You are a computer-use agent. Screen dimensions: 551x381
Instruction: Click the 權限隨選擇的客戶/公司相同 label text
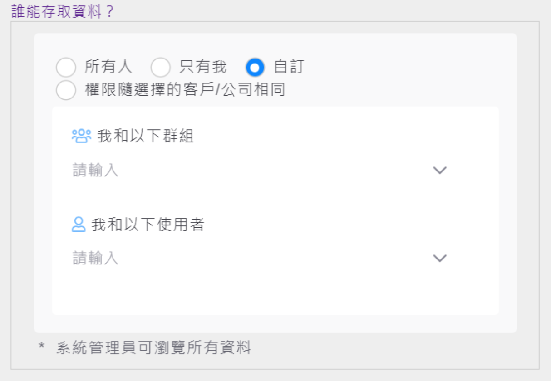(x=185, y=89)
